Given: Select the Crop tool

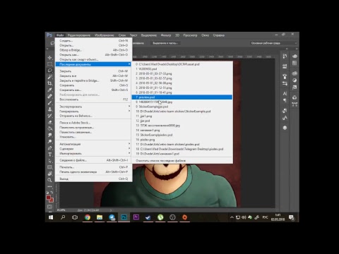Looking at the screenshot, I should [x=49, y=83].
